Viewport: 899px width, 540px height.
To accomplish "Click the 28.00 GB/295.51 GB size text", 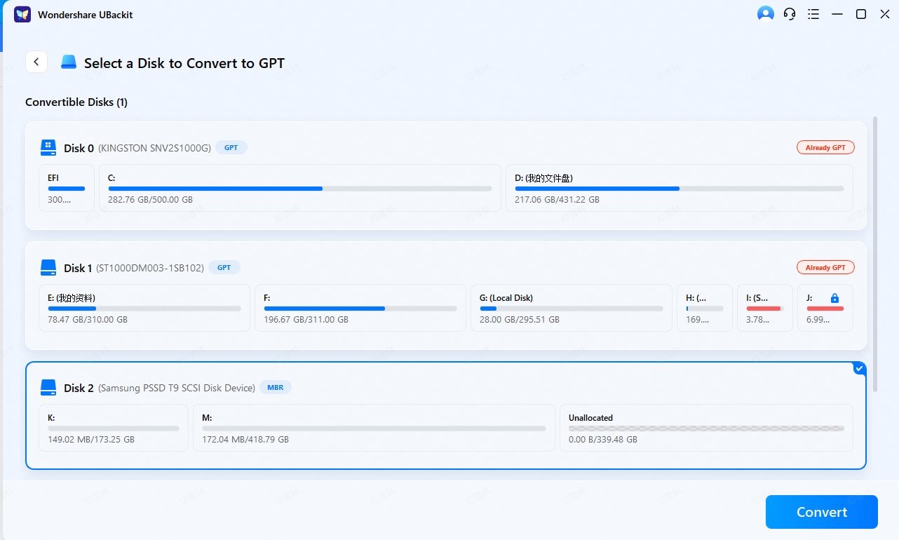I will tap(520, 320).
